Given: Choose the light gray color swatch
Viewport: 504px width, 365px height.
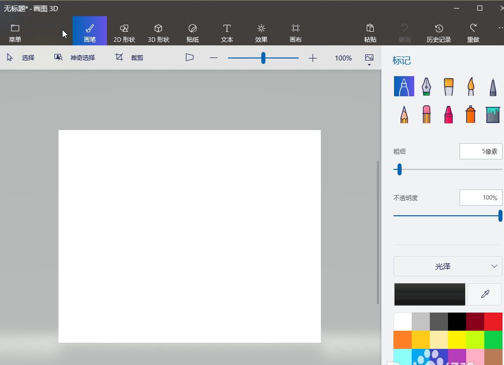Looking at the screenshot, I should tap(421, 322).
